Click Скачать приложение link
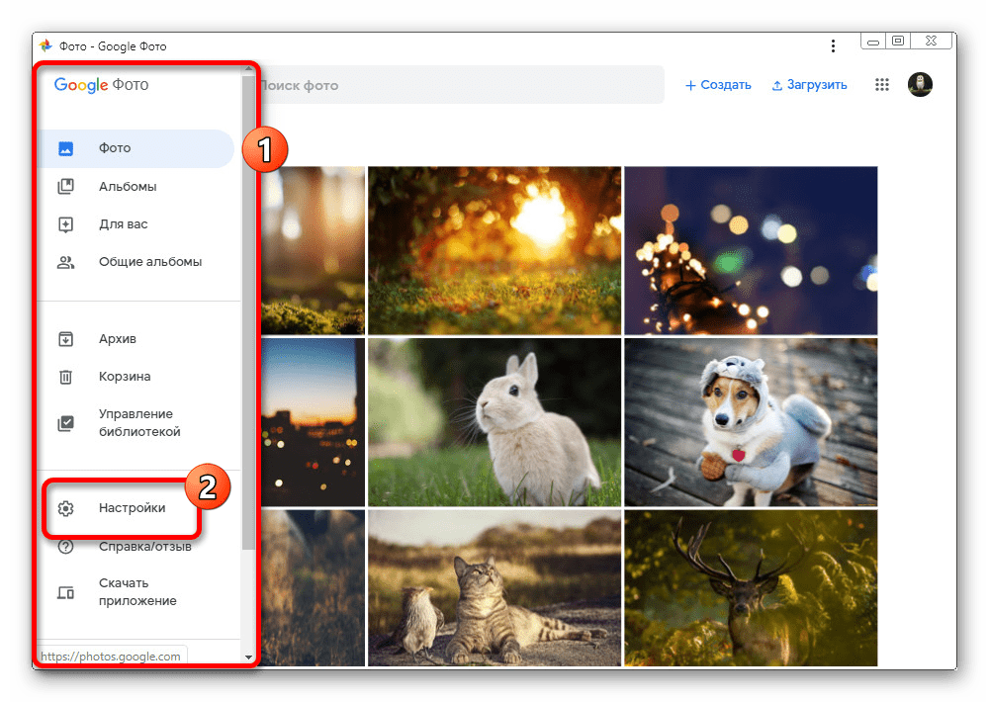This screenshot has width=989, height=702. 137,592
